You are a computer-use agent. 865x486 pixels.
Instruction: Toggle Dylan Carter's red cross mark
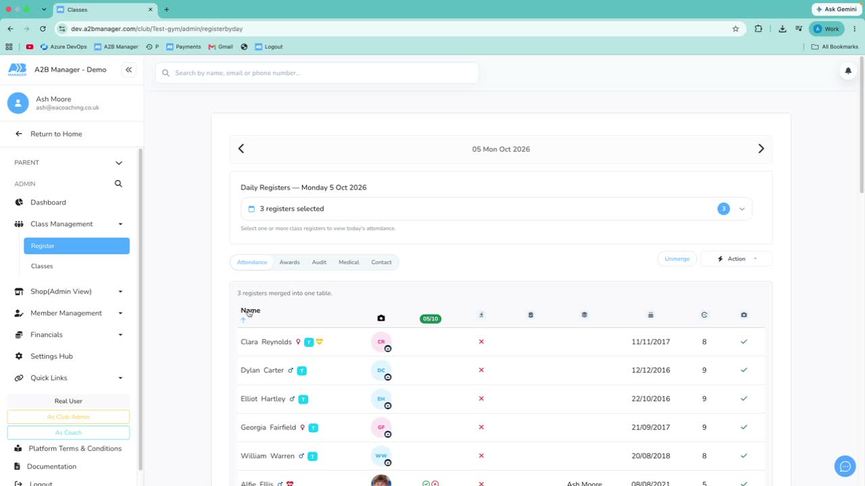(x=481, y=370)
